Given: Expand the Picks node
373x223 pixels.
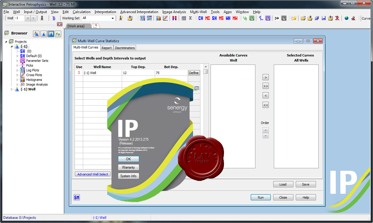Looking at the screenshot, I should pos(17,65).
